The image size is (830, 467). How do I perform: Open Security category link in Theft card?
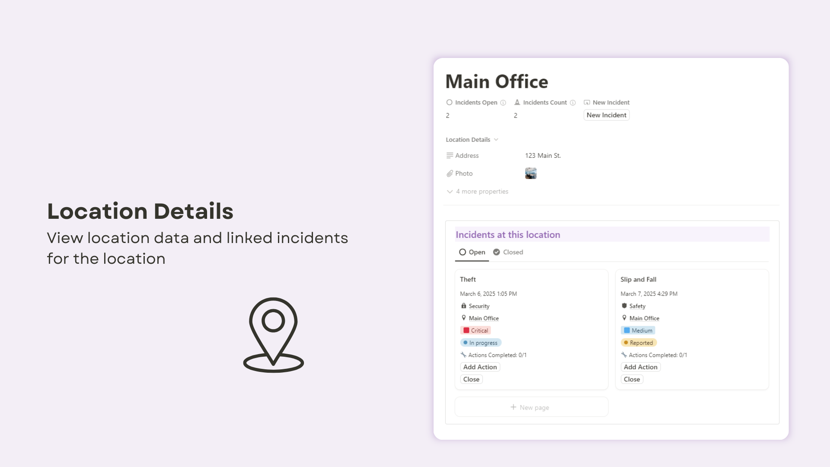[479, 306]
